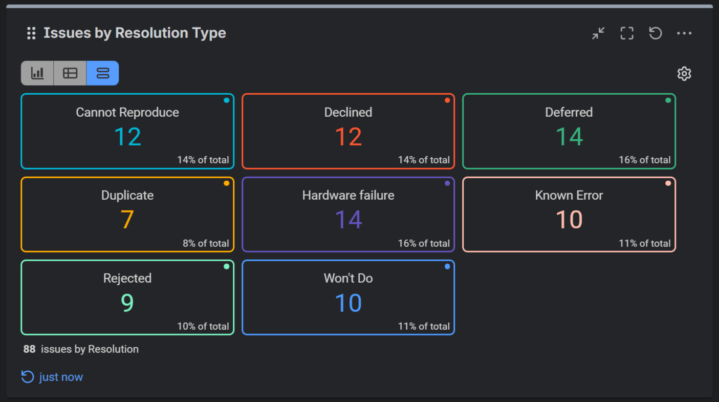
Task: Open the Duplicate resolution tile
Action: click(127, 214)
